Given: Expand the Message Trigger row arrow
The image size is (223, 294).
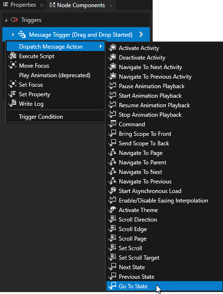Looking at the screenshot, I should (x=13, y=34).
